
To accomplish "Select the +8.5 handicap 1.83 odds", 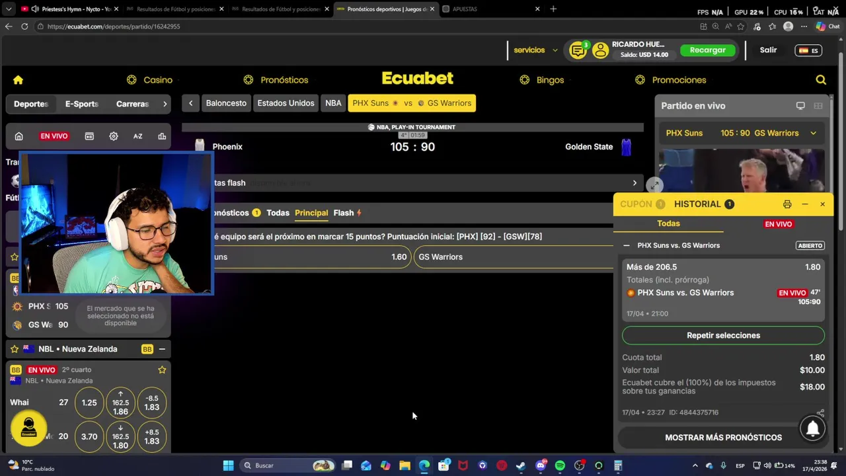I will click(151, 437).
